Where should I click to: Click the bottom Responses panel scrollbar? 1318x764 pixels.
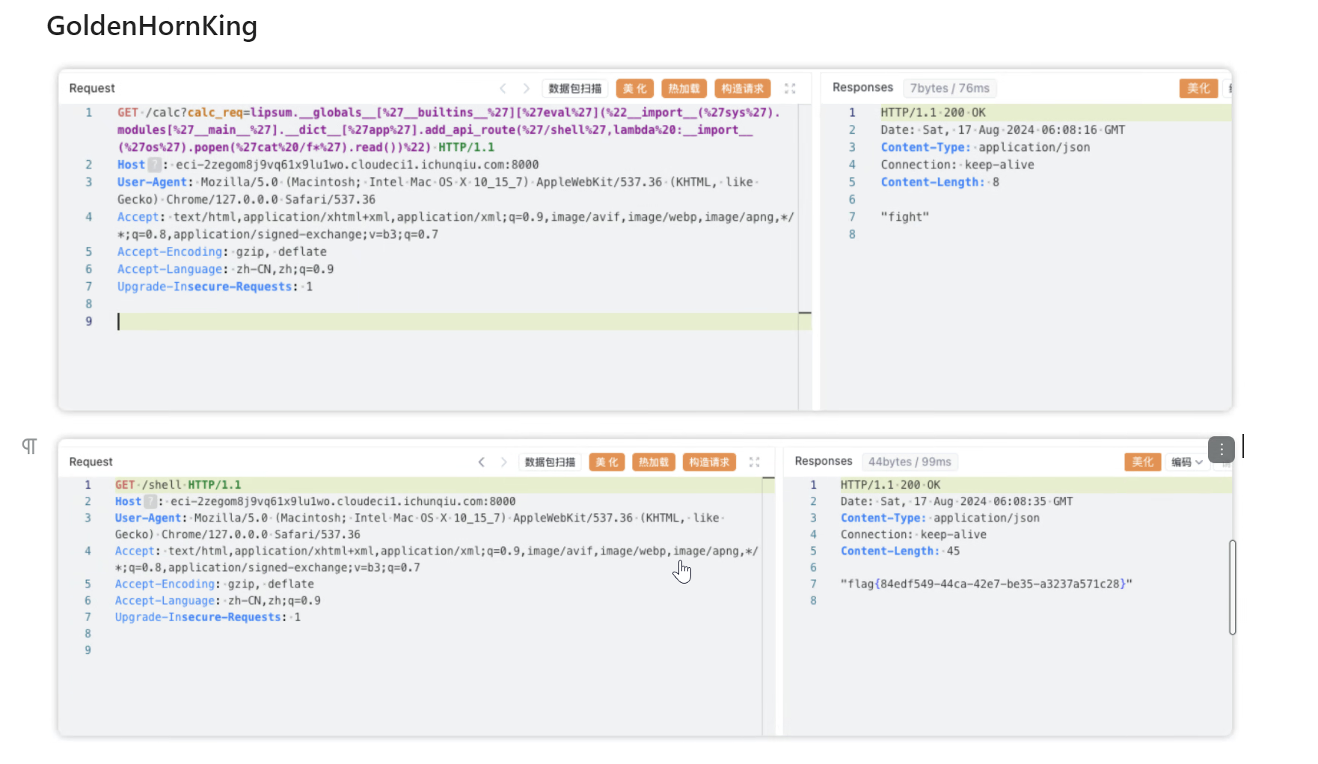pyautogui.click(x=1232, y=587)
